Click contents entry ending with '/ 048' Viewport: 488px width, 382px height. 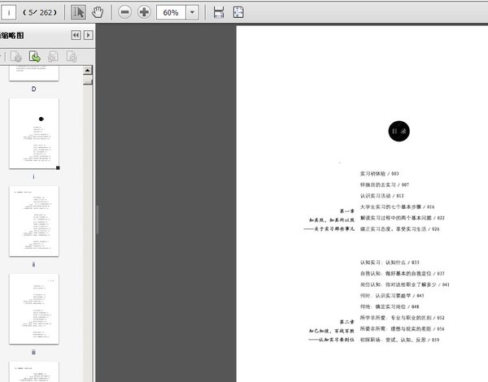click(x=390, y=306)
